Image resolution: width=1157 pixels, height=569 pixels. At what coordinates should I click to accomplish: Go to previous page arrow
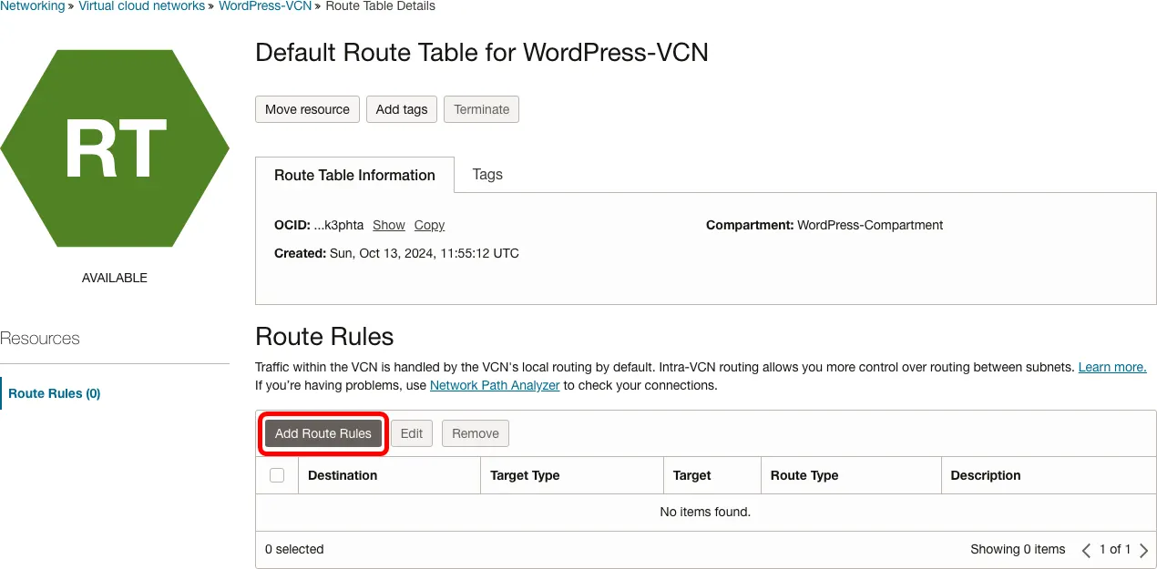coord(1086,550)
